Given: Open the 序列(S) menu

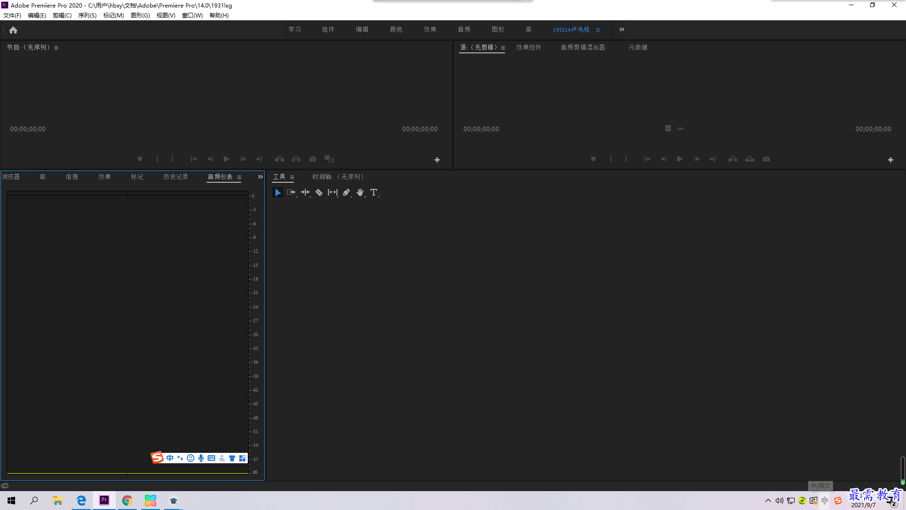Looking at the screenshot, I should [87, 16].
